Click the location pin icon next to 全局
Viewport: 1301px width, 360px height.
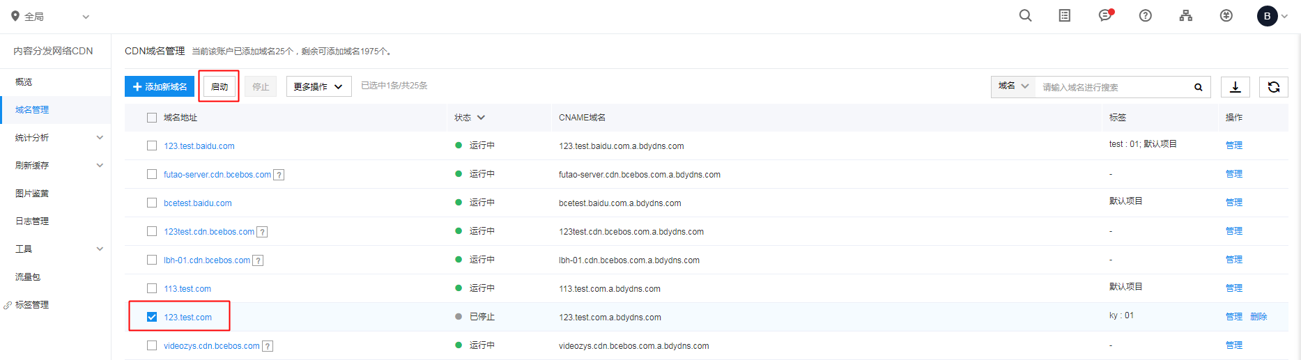coord(15,16)
